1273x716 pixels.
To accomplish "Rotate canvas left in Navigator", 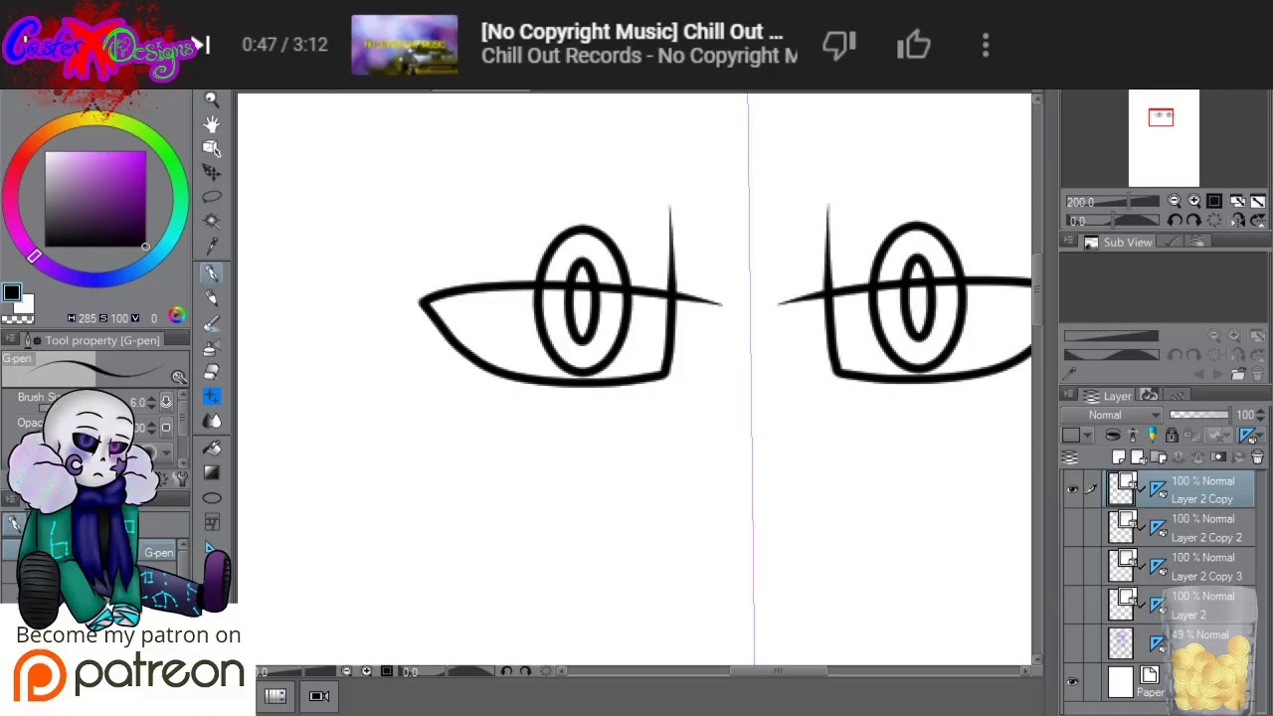I will (x=1175, y=221).
